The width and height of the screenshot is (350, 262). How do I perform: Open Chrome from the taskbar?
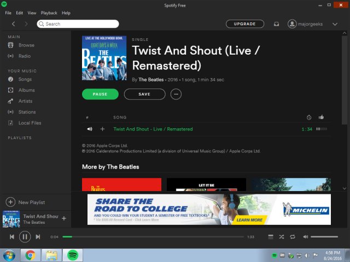31,255
